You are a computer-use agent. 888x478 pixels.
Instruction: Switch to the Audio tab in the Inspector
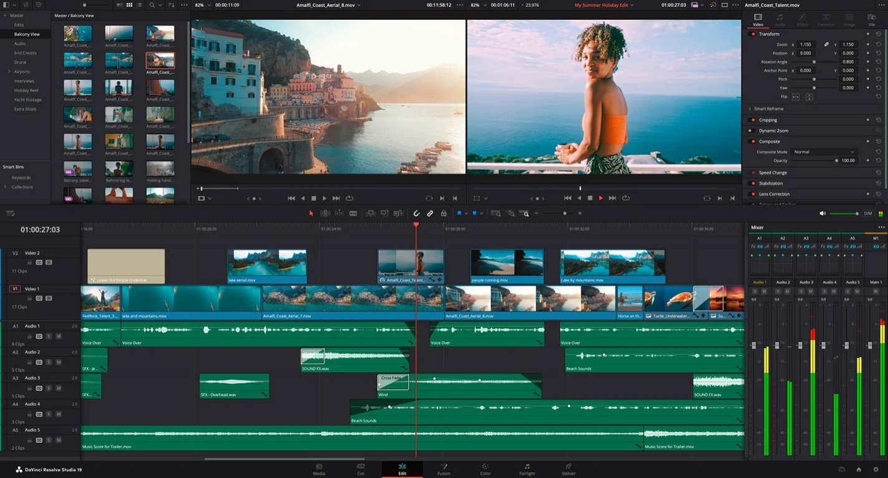(x=780, y=21)
